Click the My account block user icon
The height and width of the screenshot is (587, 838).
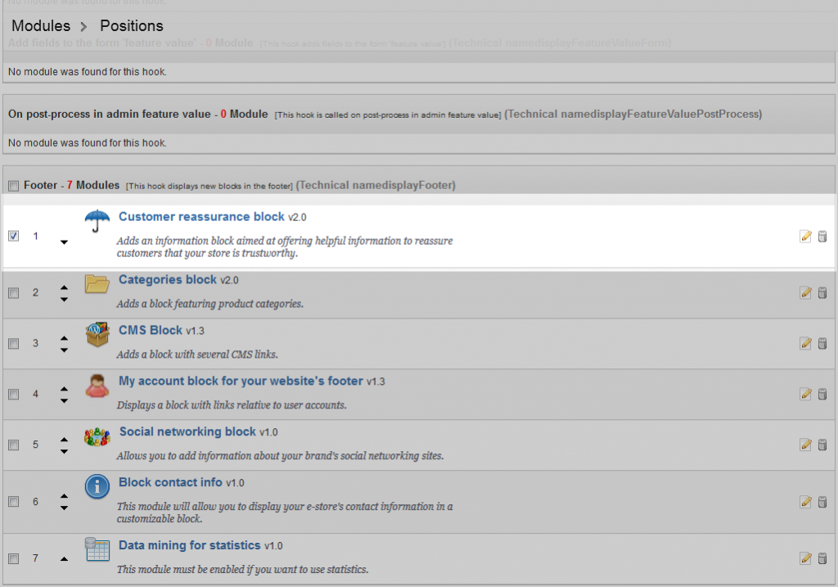pyautogui.click(x=97, y=386)
